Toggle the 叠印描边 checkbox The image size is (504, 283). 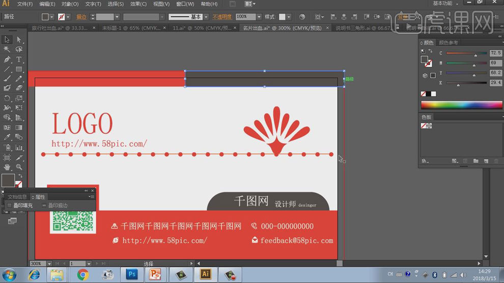pyautogui.click(x=44, y=205)
